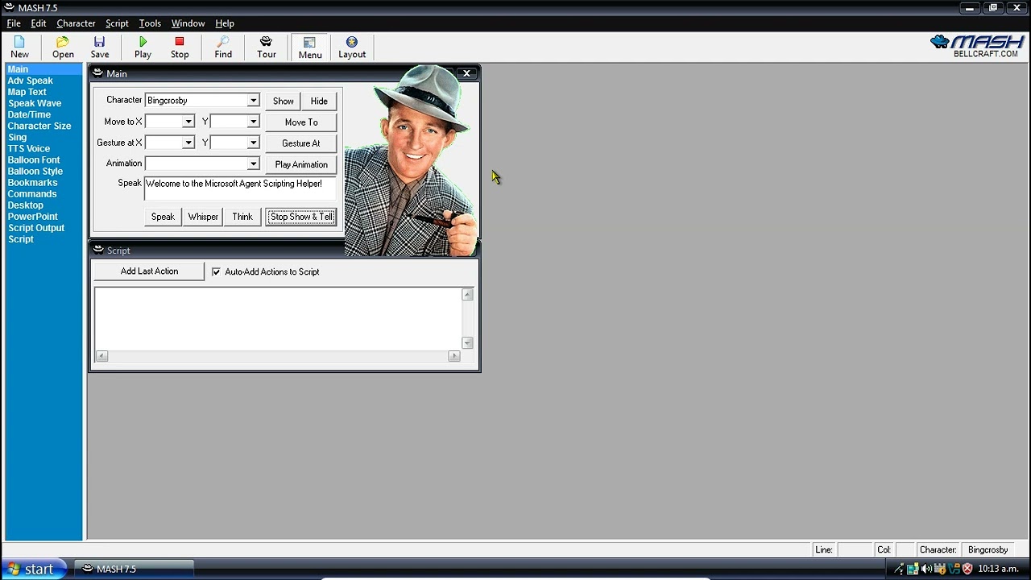
Task: Open the Move to Y dropdown
Action: 253,122
